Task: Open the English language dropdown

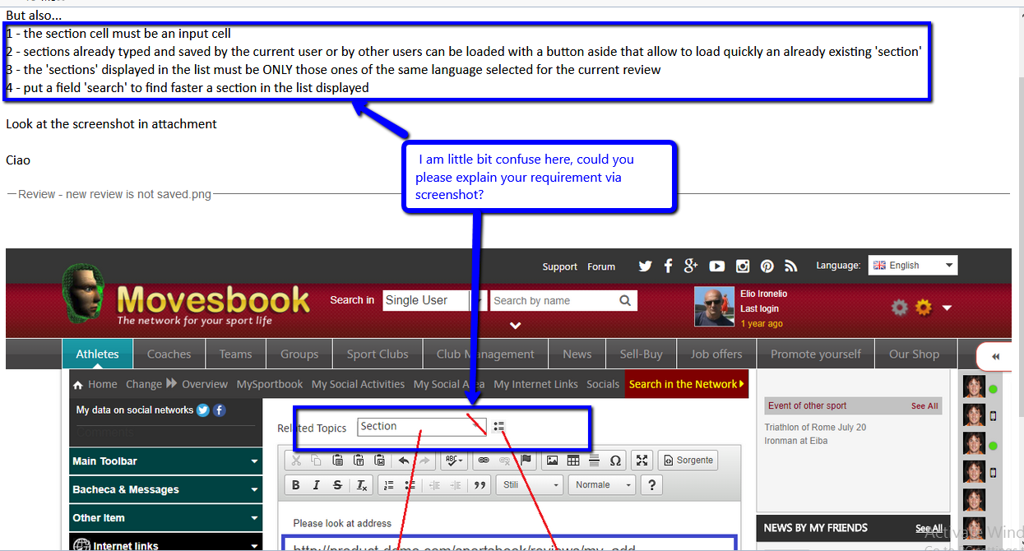Action: click(x=913, y=266)
